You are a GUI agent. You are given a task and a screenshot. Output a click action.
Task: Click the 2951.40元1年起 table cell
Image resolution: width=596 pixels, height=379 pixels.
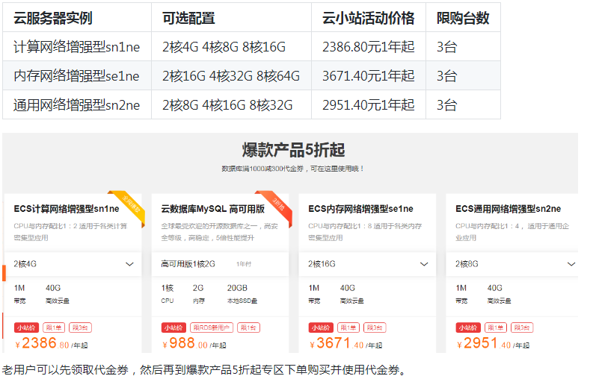coord(369,105)
